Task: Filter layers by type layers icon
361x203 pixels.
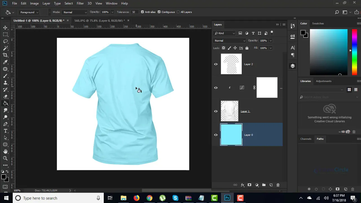Action: pyautogui.click(x=253, y=33)
